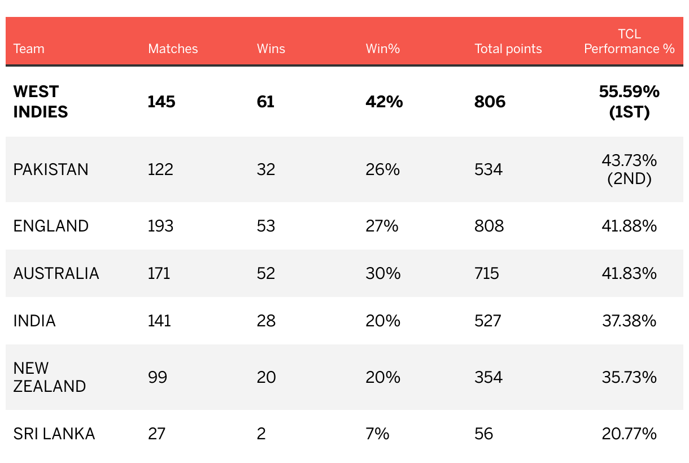Screen dimensions: 689x463
Task: Select the WEST INDIES team name
Action: pos(41,102)
